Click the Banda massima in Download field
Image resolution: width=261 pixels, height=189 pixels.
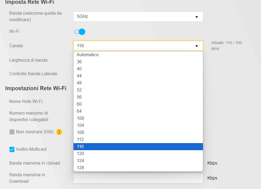[x=138, y=178]
